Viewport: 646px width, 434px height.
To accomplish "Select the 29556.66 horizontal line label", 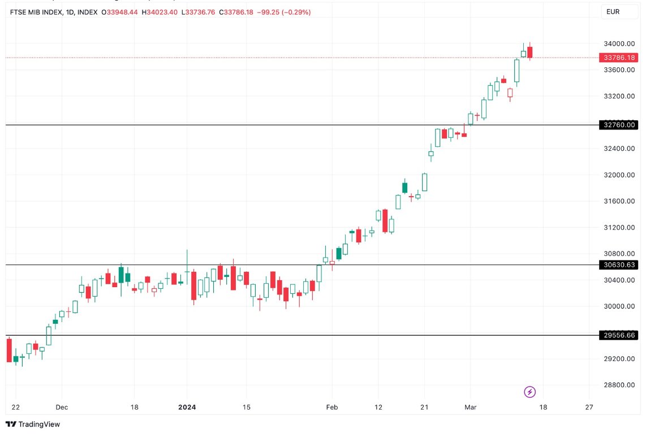I will point(618,335).
